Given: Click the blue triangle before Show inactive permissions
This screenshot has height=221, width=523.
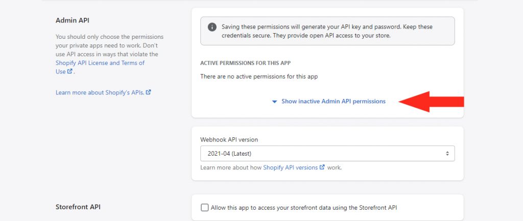Looking at the screenshot, I should (x=274, y=102).
